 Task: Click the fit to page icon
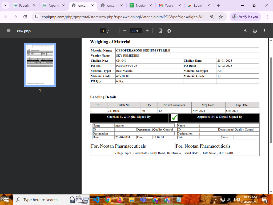click(x=160, y=31)
